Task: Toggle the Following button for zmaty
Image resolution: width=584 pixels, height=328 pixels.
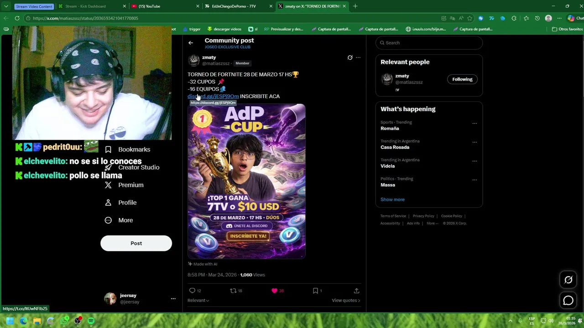Action: coord(462,79)
